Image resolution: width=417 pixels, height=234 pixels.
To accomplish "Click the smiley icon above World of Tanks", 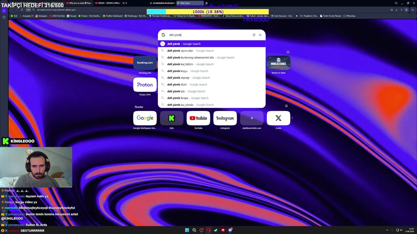I will [288, 52].
